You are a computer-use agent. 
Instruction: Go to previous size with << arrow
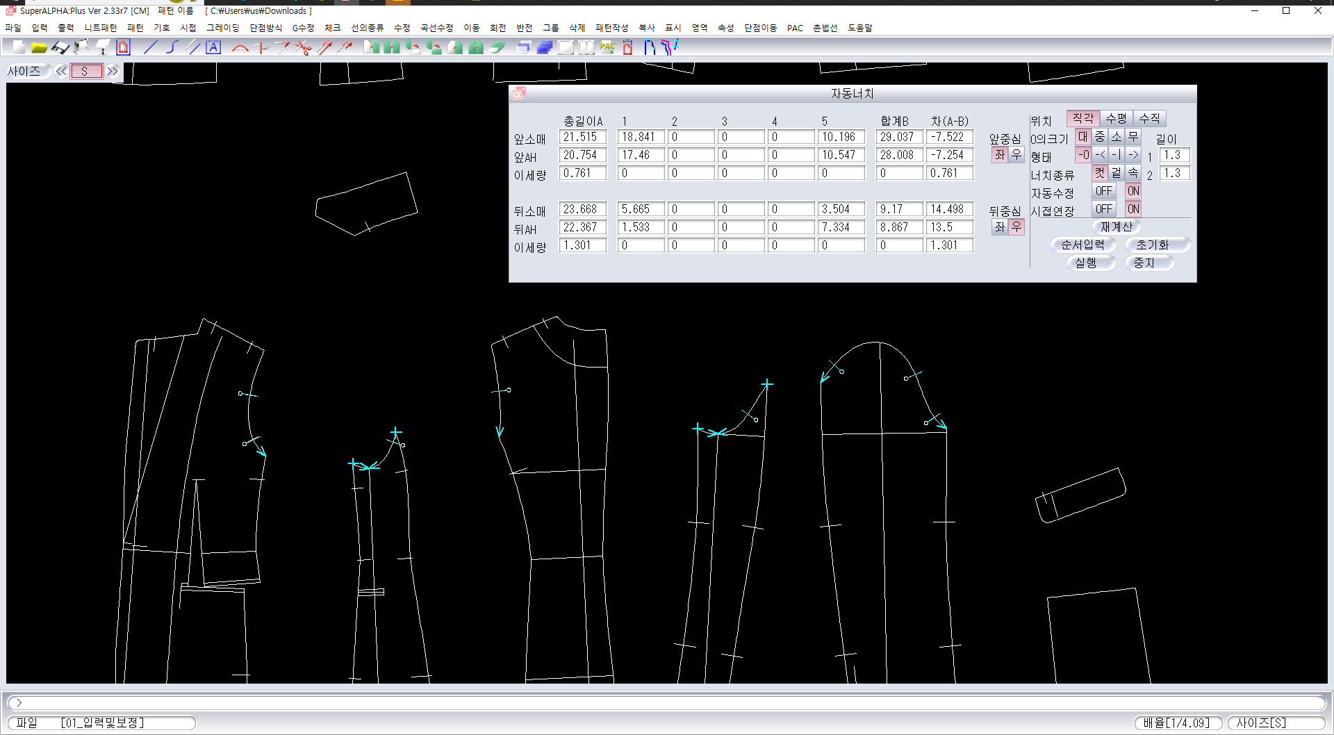(x=61, y=71)
